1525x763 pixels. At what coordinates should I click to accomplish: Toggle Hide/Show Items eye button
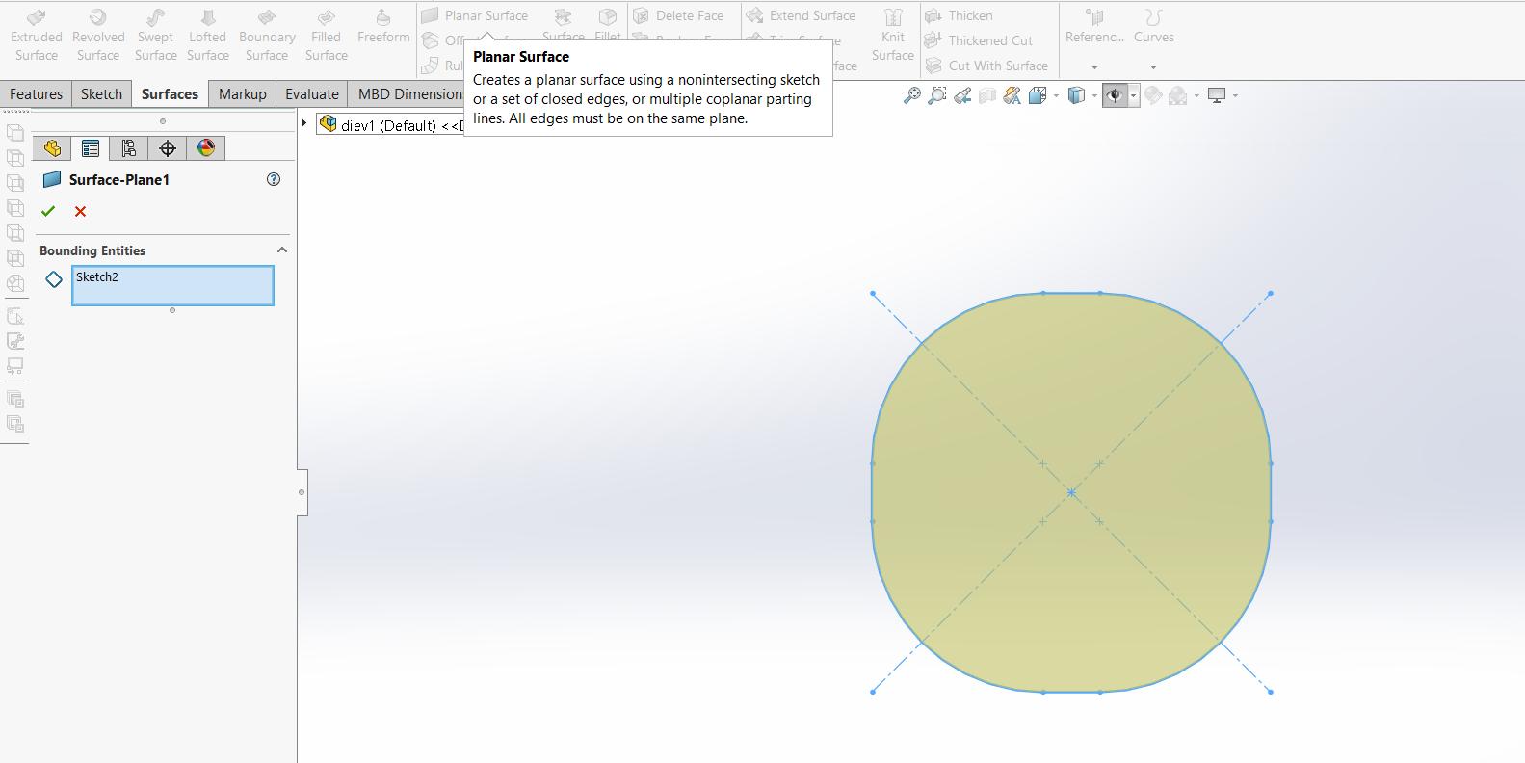(1116, 95)
